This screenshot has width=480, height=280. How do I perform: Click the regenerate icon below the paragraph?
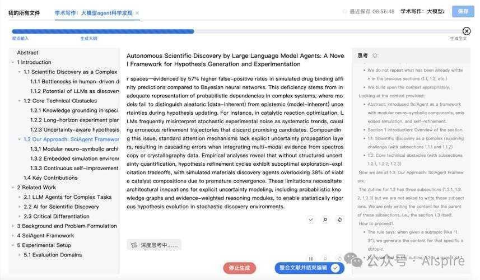pos(339,220)
